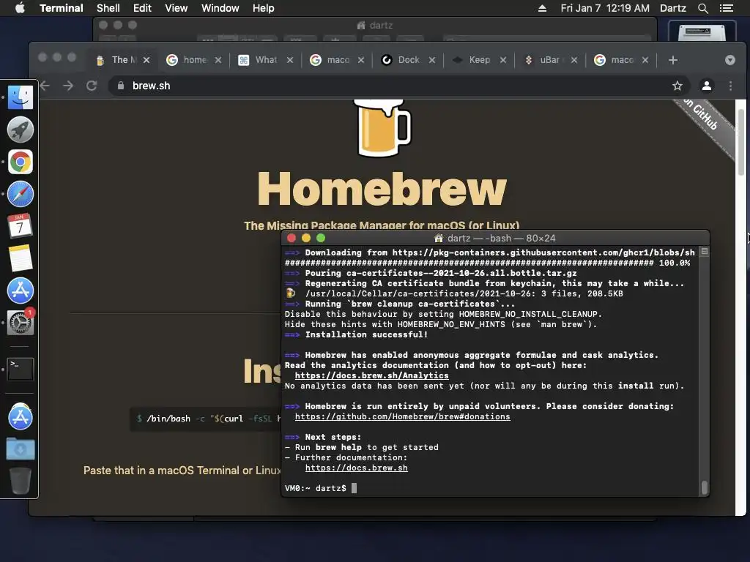This screenshot has height=562, width=750.
Task: Open the Downloads folder in dock
Action: click(20, 449)
